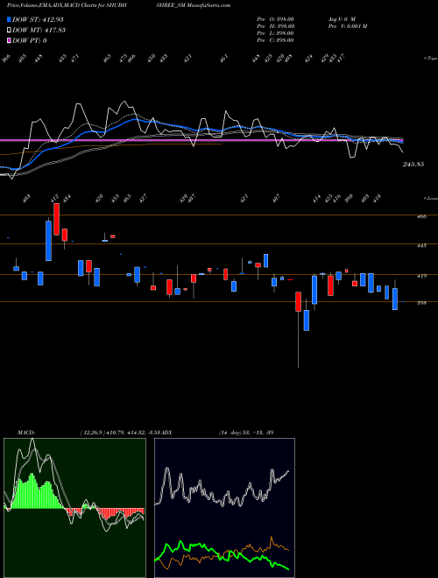Click the 443 price axis label

tap(421, 245)
